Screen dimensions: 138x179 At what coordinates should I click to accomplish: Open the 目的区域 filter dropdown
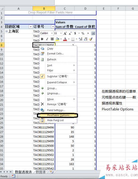[30, 27]
